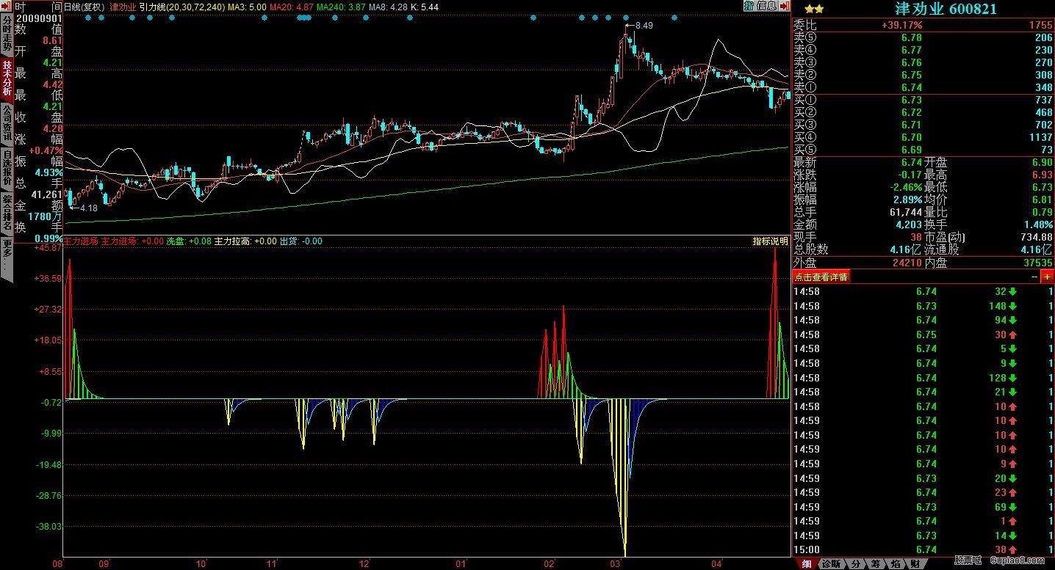
Task: Click the 委比 value +39.17%
Action: point(902,25)
